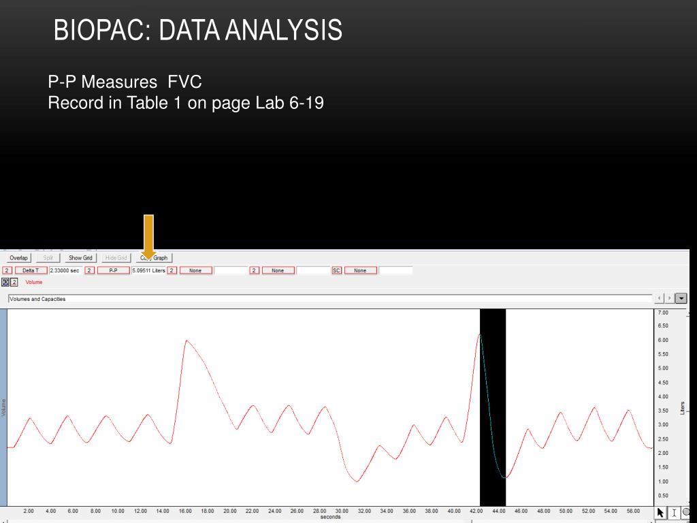Select the zoom tool icon
The width and height of the screenshot is (697, 523).
[686, 513]
